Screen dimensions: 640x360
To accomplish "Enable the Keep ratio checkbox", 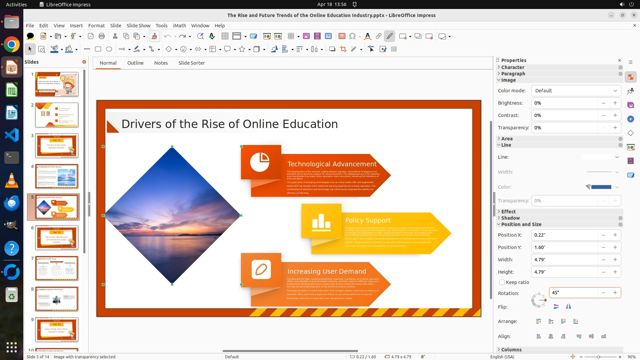I will 502,282.
